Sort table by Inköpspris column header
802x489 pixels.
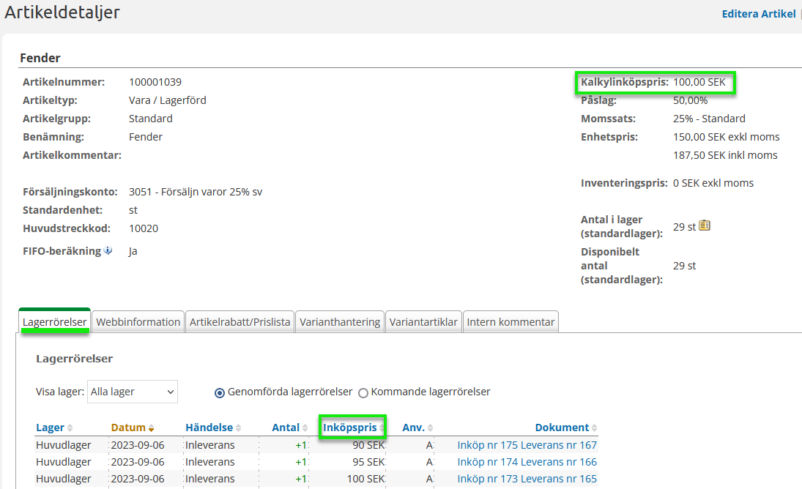(x=350, y=428)
